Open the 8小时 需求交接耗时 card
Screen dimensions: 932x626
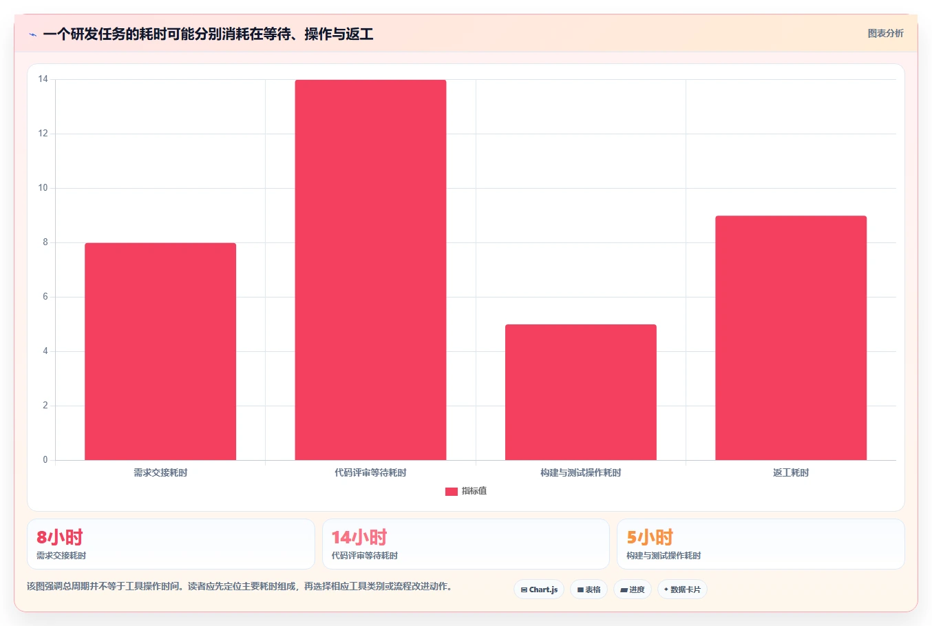[x=171, y=544]
